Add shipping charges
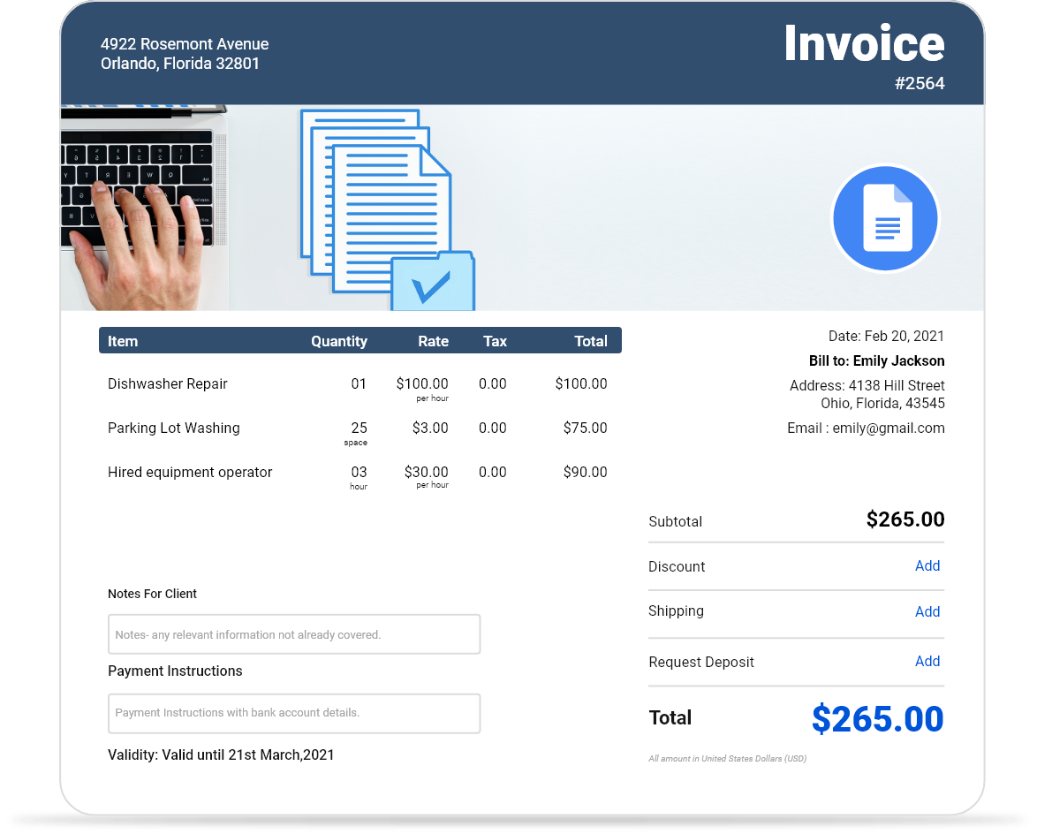The image size is (1037, 834). pos(927,611)
